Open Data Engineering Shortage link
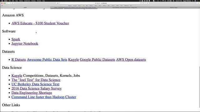 coord(32,93)
